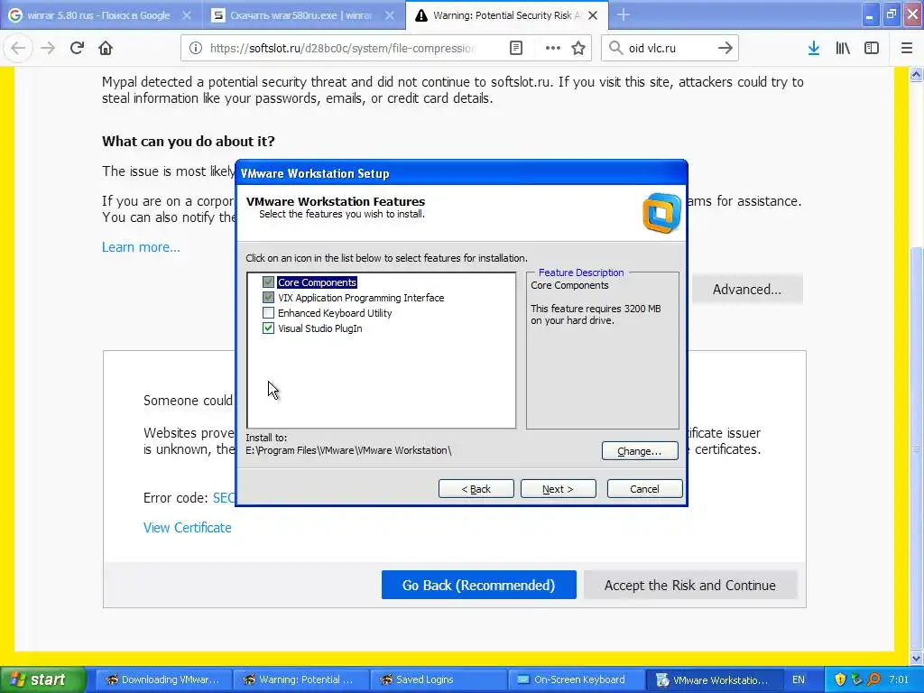Open Saved Logins taskbar item

tap(438, 679)
